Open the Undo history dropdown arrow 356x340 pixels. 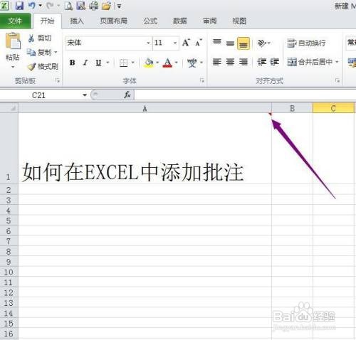coord(40,6)
